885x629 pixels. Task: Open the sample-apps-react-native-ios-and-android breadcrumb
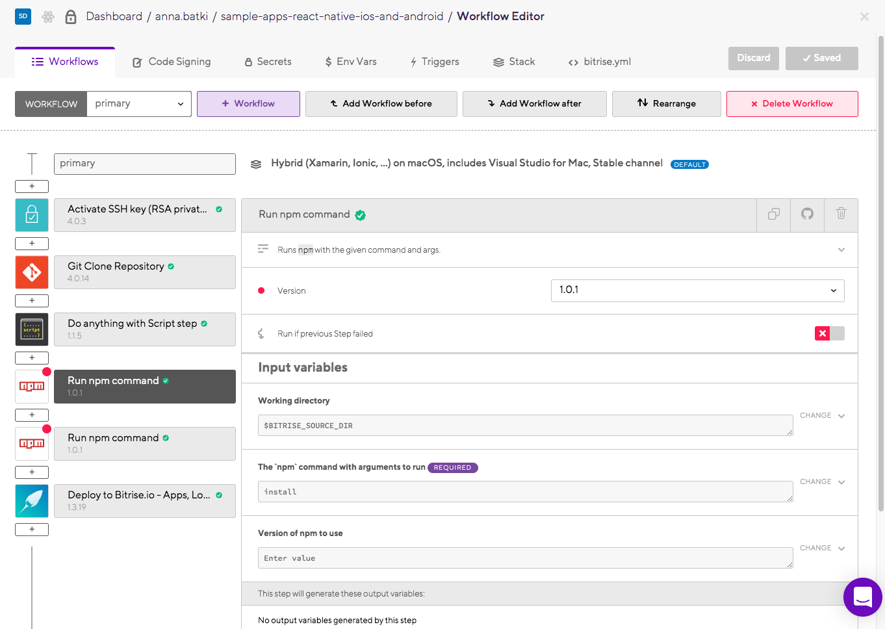tap(332, 16)
